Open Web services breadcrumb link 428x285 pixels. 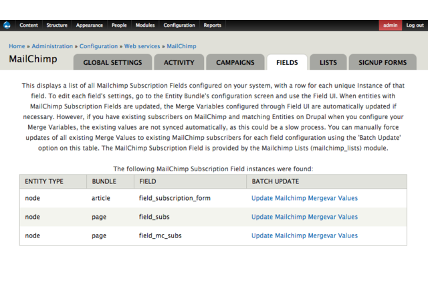click(x=142, y=46)
